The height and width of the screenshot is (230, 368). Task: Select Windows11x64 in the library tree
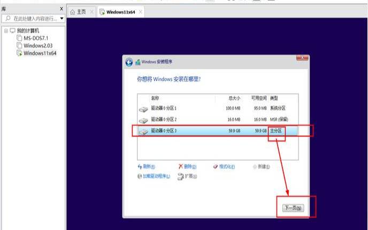(40, 53)
